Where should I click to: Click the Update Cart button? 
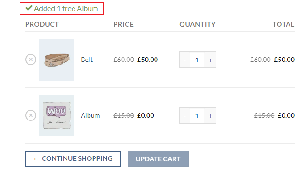pos(158,158)
